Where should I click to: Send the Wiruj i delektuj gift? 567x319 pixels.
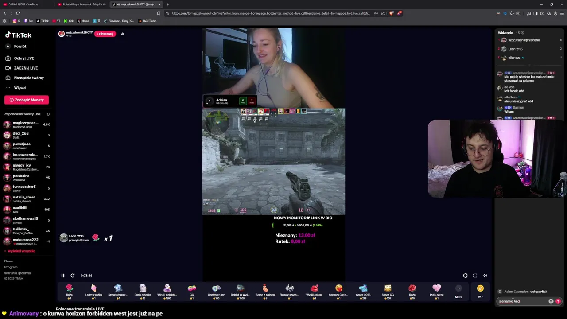point(167,292)
